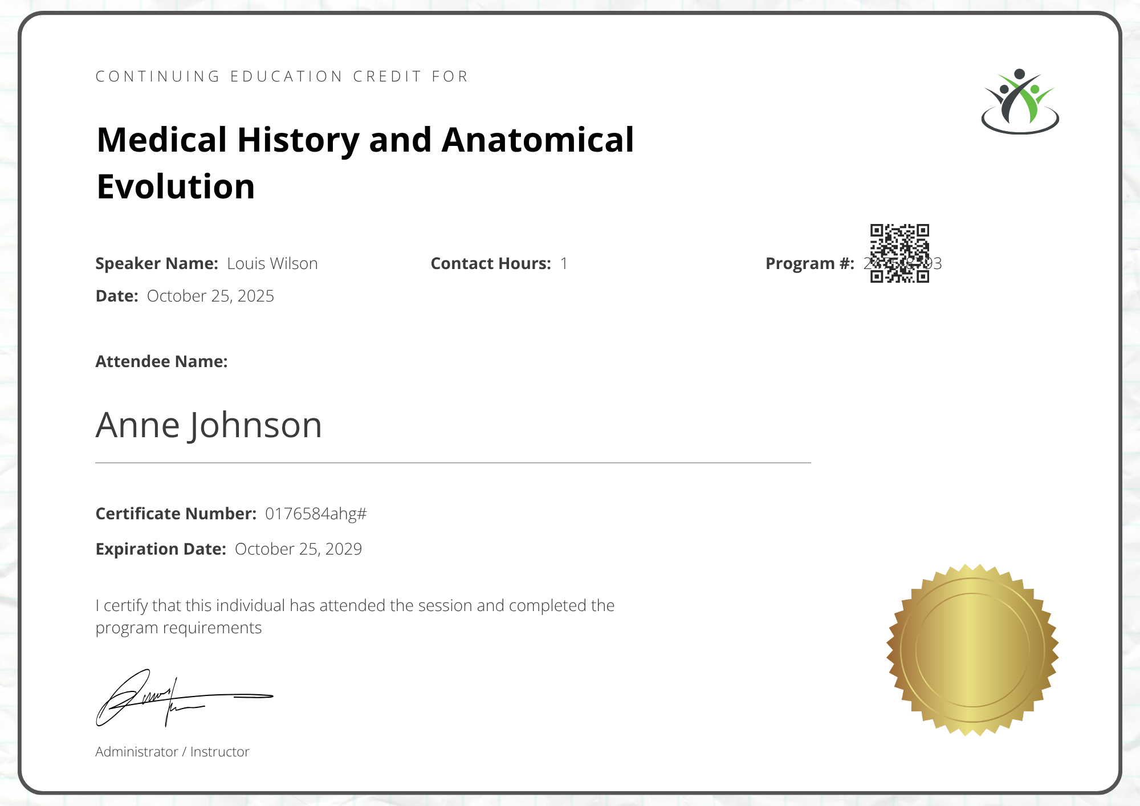Select the Date field October 25, 2025
Viewport: 1140px width, 806px height.
210,296
